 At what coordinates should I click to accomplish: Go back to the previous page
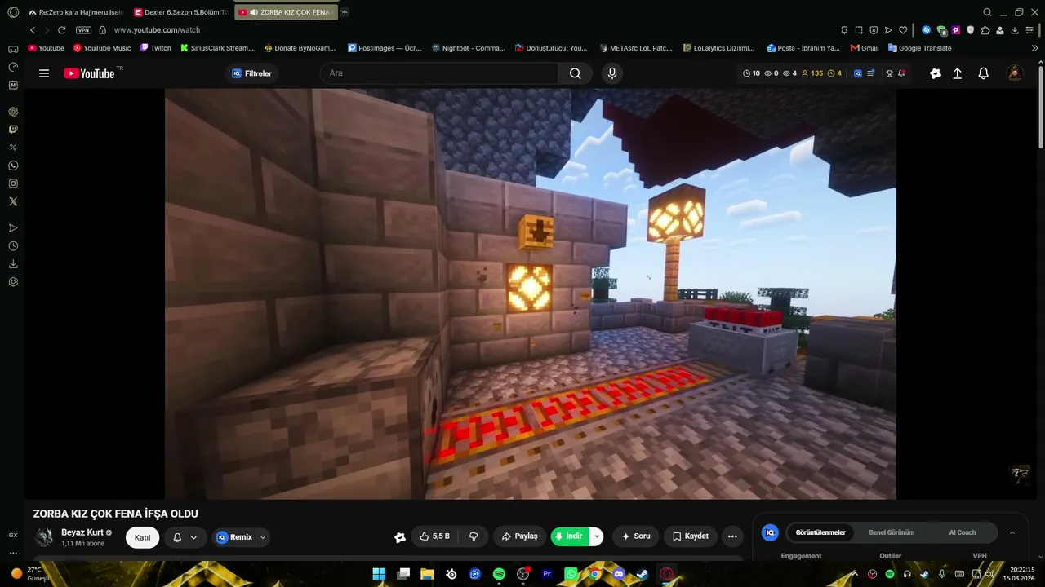[33, 30]
